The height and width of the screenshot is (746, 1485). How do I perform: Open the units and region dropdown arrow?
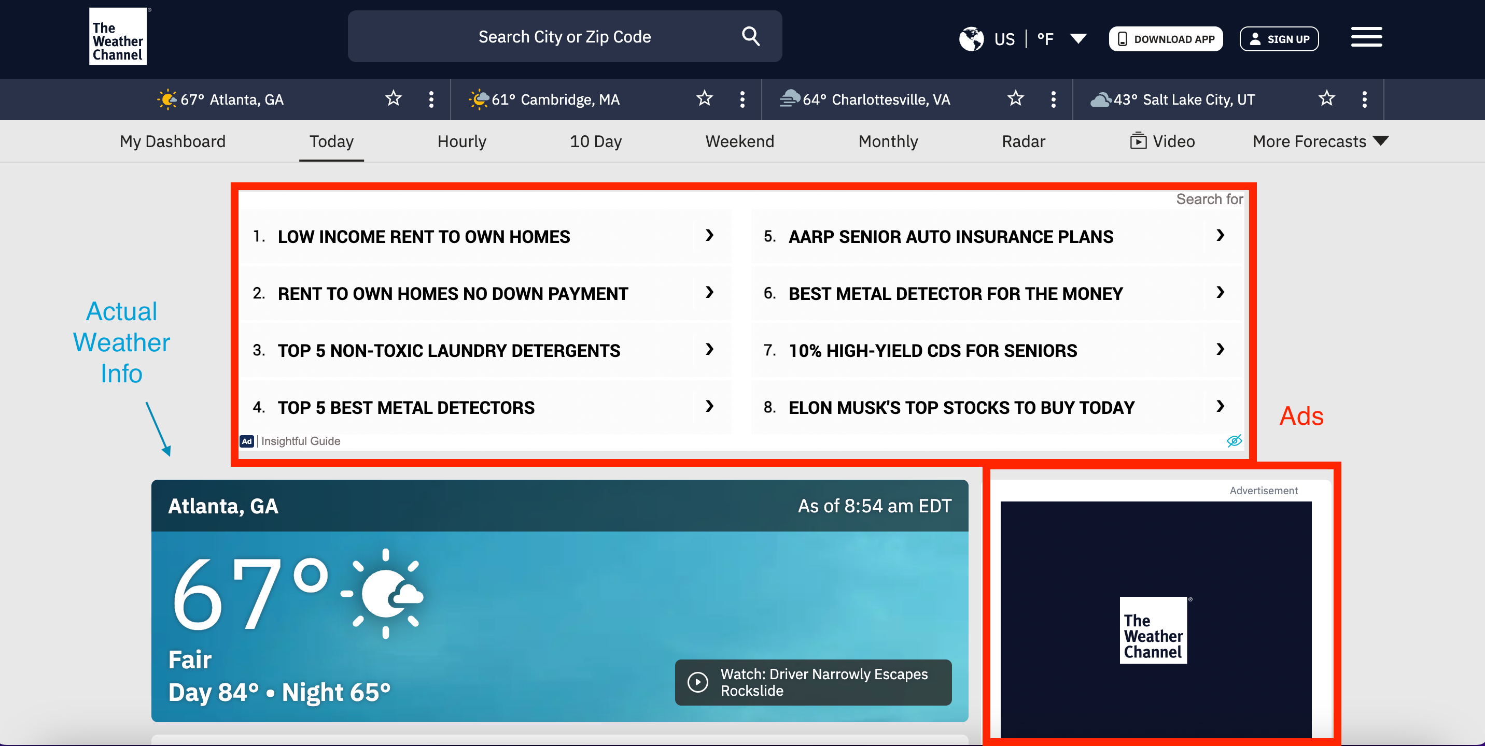coord(1078,39)
